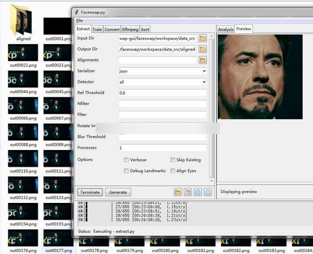Viewport: 313px width, 254px height.
Task: Check the Debug Landmarks option
Action: (126, 171)
